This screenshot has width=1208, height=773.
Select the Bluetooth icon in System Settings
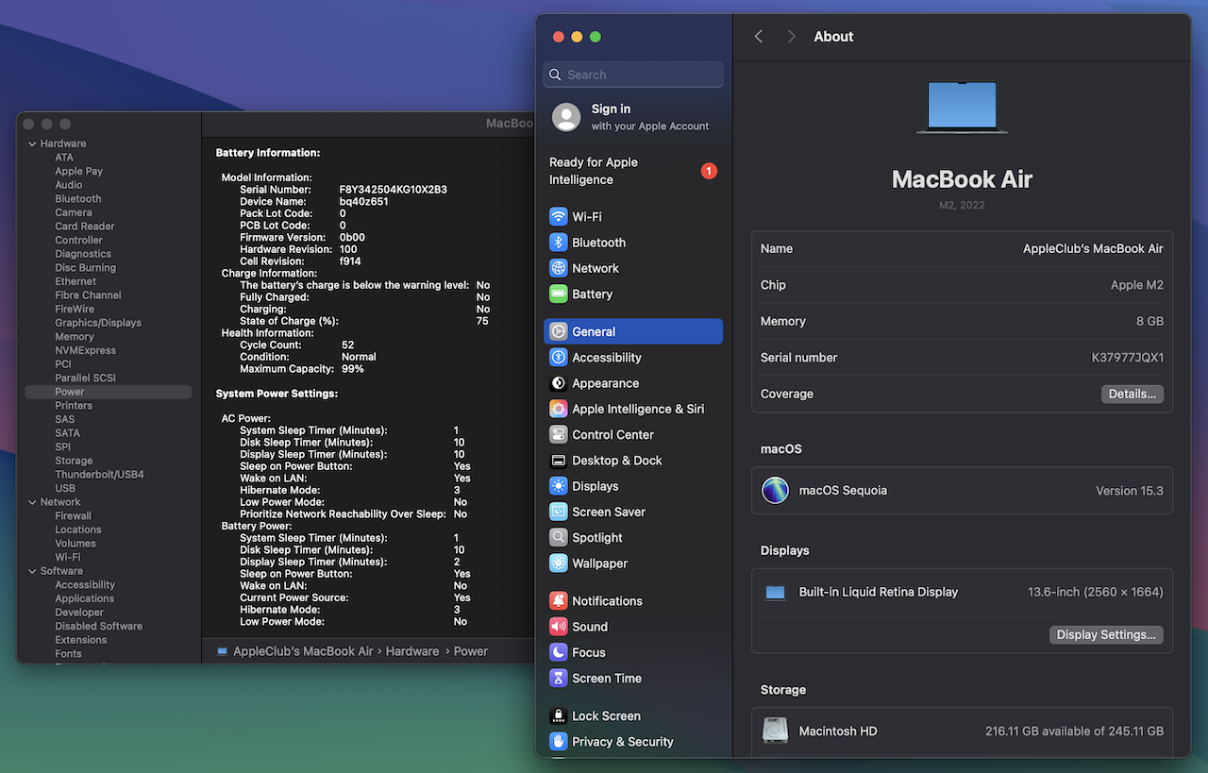tap(559, 243)
